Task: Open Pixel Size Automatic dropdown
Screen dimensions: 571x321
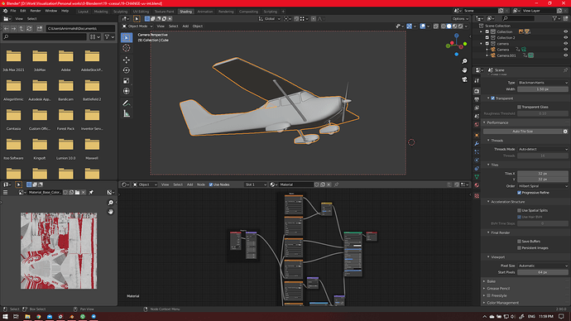Action: point(543,266)
